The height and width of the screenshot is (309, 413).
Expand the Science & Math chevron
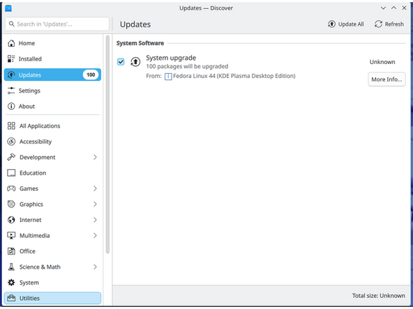point(95,267)
